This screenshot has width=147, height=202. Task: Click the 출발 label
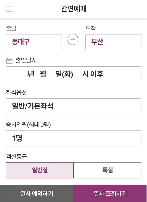coord(11,28)
